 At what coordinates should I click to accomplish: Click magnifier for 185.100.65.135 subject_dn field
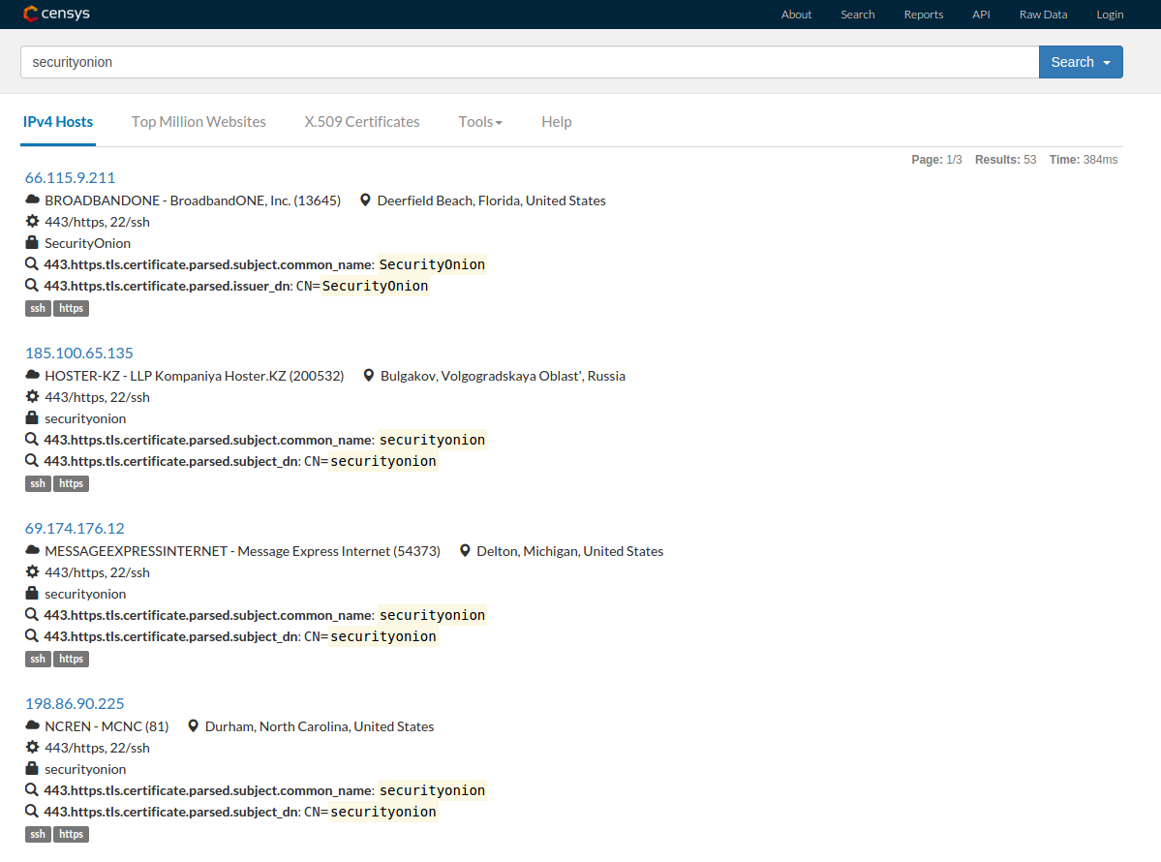tap(32, 461)
